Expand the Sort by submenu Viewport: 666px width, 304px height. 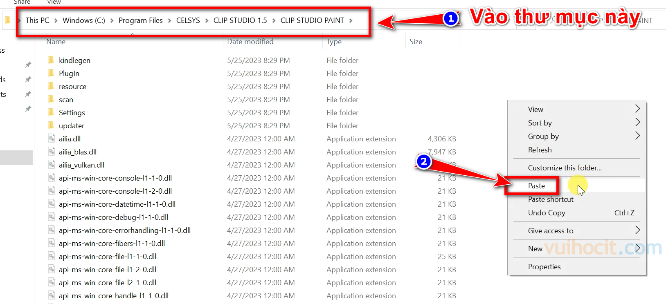point(540,123)
